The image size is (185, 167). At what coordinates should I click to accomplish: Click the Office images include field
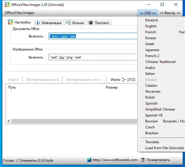point(93,57)
